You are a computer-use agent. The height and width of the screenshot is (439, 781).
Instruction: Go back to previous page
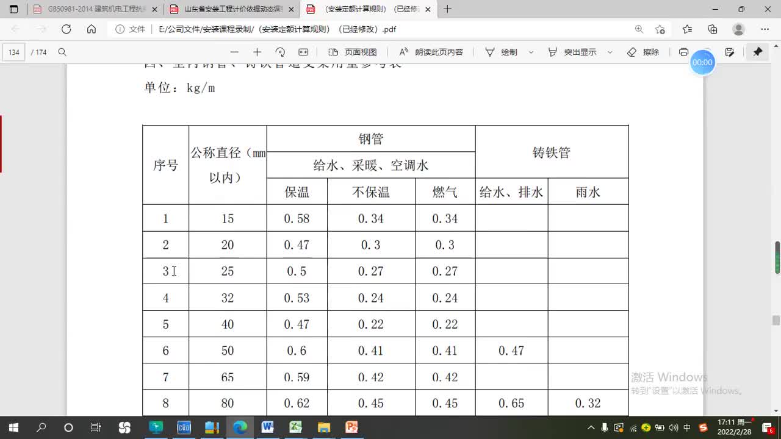tap(16, 29)
